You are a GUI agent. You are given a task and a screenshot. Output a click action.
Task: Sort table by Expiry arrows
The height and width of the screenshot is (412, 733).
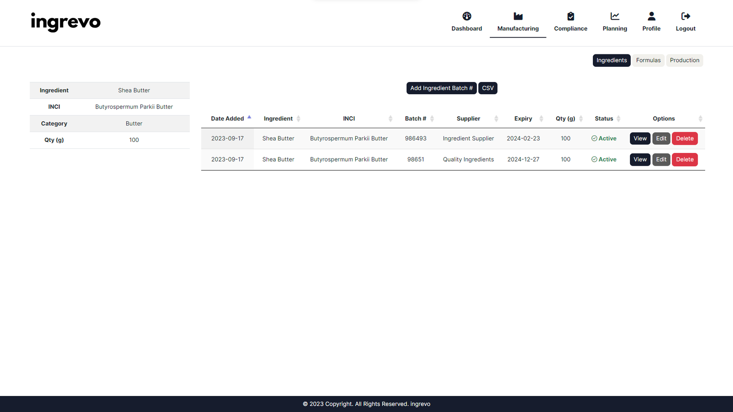tap(541, 119)
